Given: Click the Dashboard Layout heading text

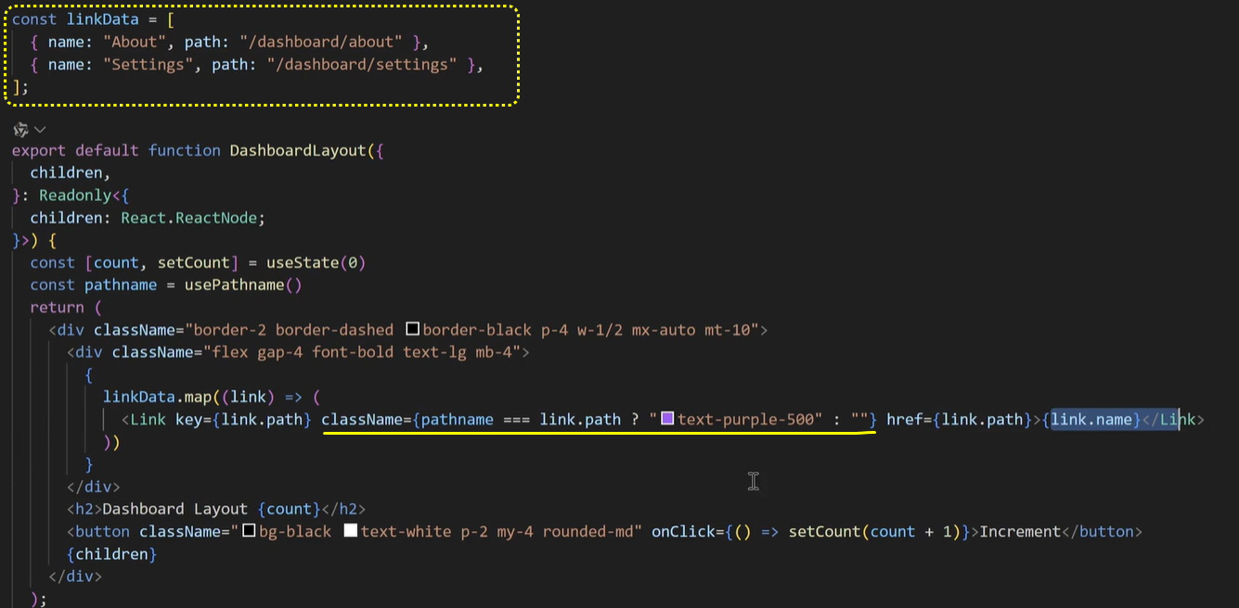Looking at the screenshot, I should (x=175, y=509).
